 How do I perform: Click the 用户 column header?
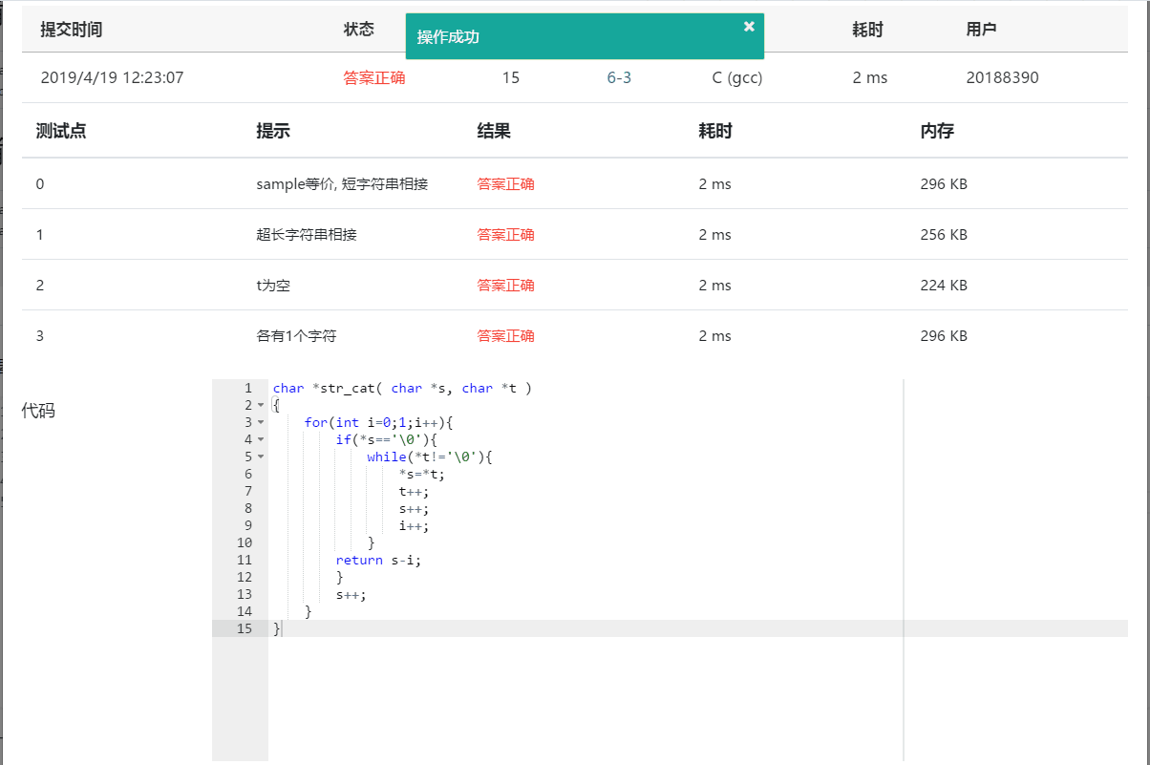click(981, 30)
